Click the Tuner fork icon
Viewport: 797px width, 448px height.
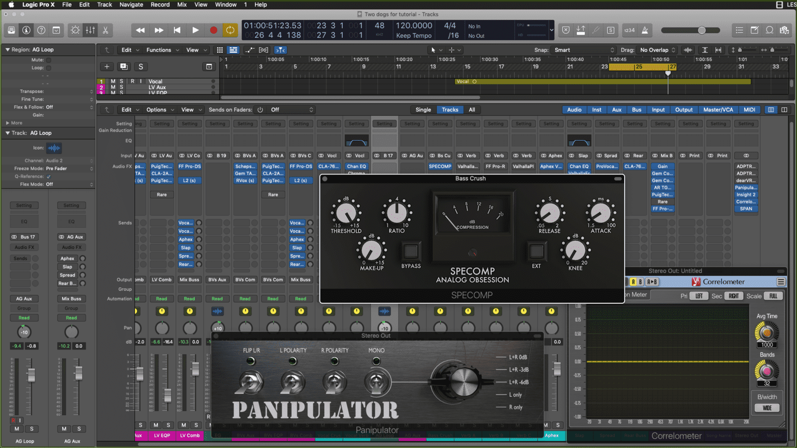coord(596,30)
